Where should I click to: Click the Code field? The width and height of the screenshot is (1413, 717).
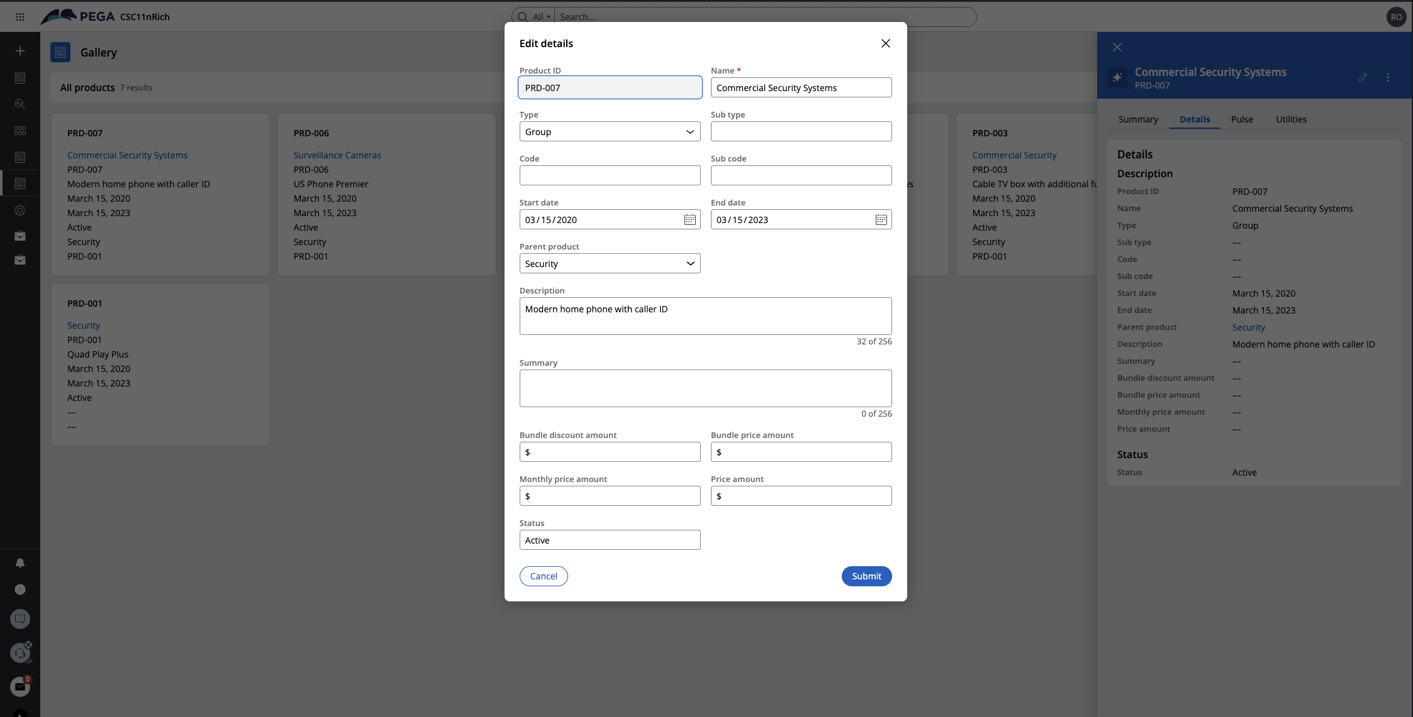point(610,175)
